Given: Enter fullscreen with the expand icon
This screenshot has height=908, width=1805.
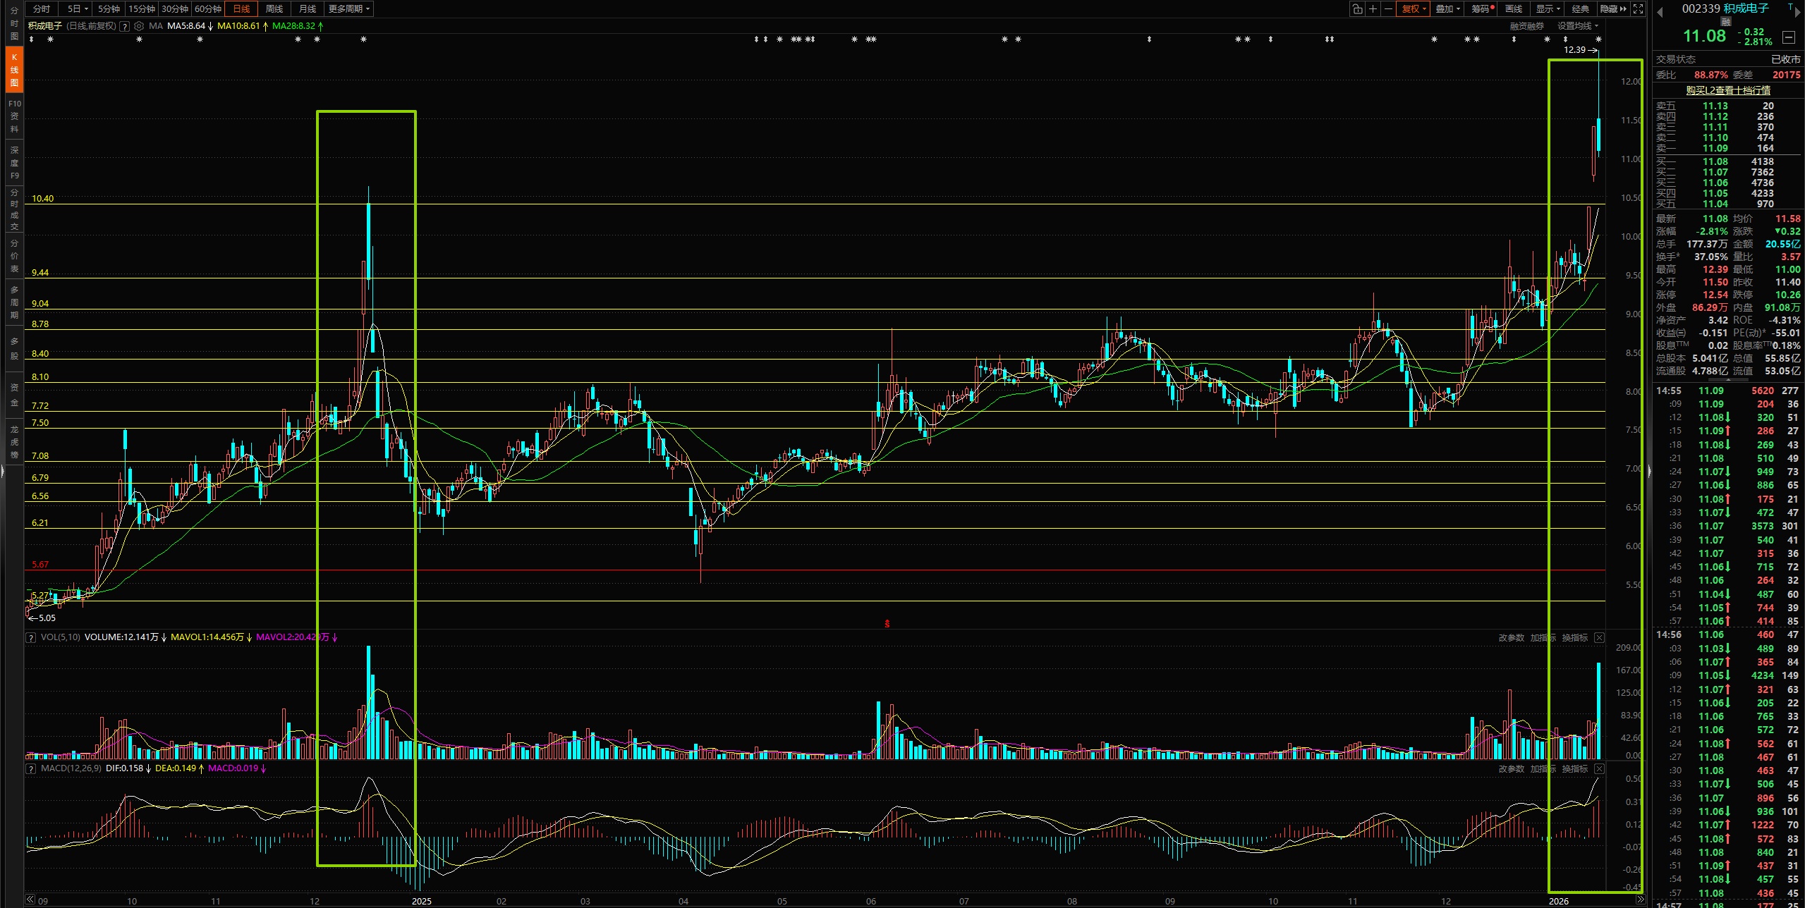Looking at the screenshot, I should click(1639, 9).
